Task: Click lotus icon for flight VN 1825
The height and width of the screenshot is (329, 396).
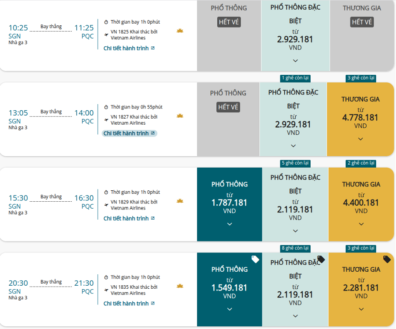Action: pos(180,31)
